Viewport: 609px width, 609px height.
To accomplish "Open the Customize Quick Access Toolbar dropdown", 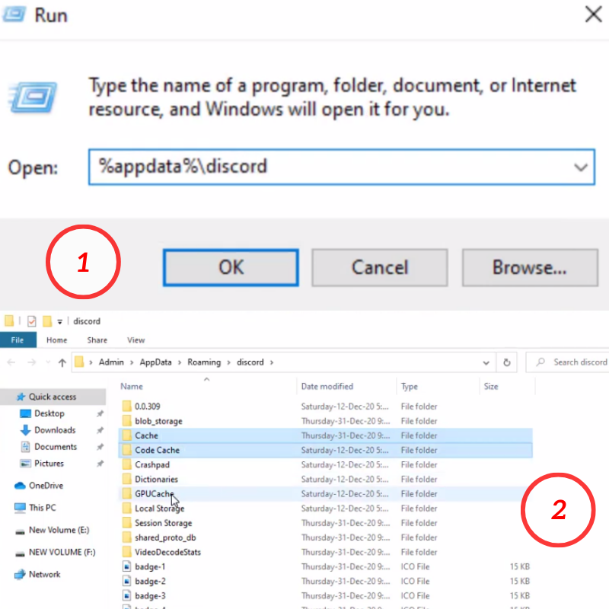I will click(x=59, y=321).
